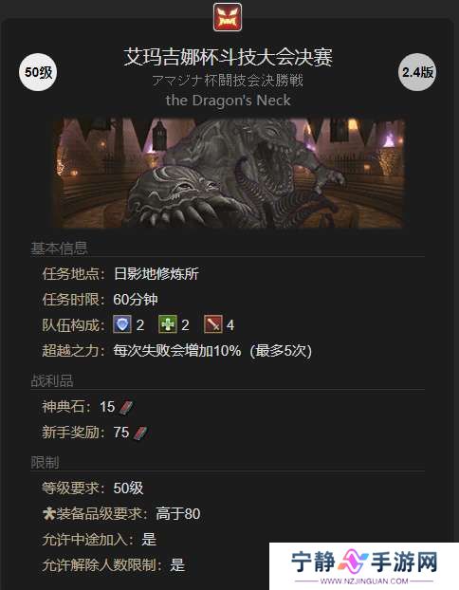459x590 pixels.
Task: Click the icon before 装备品级要求
Action: [49, 514]
